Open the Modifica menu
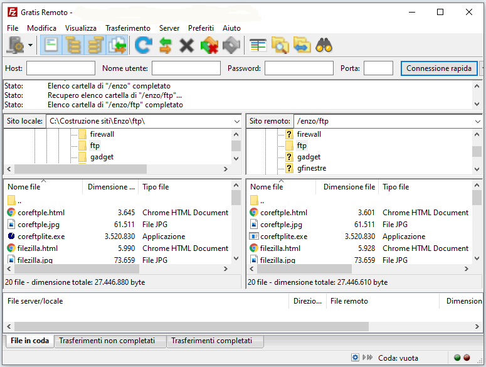Screen dimensions: 486x367 (x=41, y=28)
